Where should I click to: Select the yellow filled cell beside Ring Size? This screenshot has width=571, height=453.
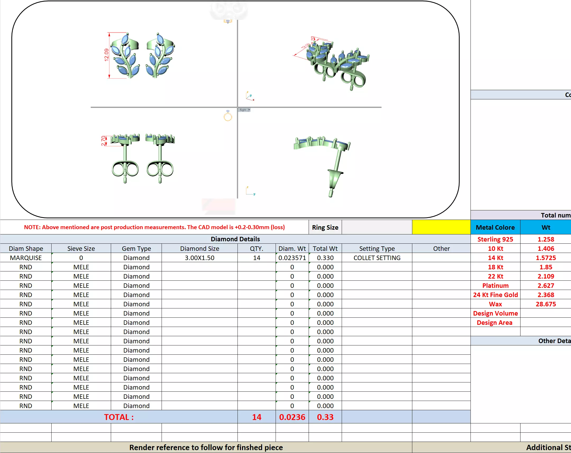(441, 227)
